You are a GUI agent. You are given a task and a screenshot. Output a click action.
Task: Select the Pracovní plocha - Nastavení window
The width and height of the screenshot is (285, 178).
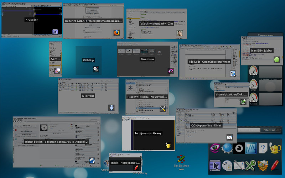click(147, 97)
